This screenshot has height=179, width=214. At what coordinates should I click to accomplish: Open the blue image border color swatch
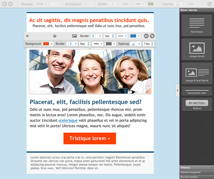pos(135,36)
